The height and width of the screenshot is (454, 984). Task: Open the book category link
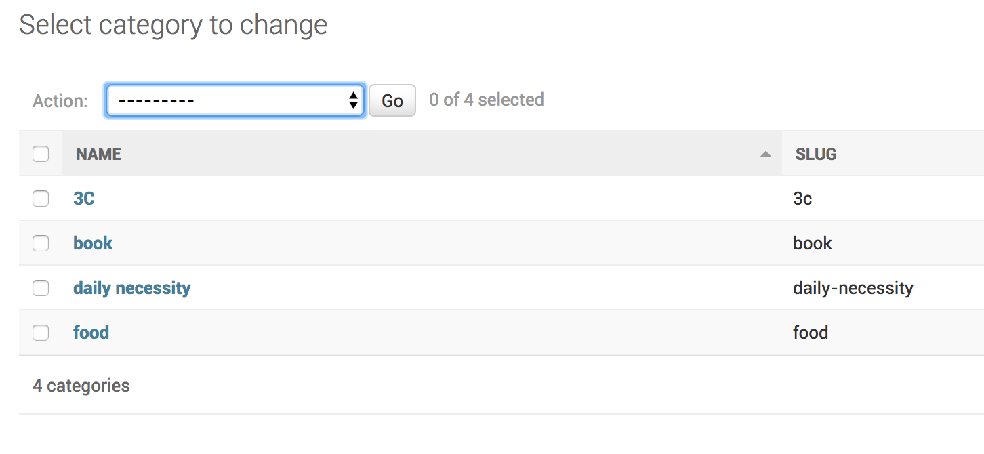93,243
